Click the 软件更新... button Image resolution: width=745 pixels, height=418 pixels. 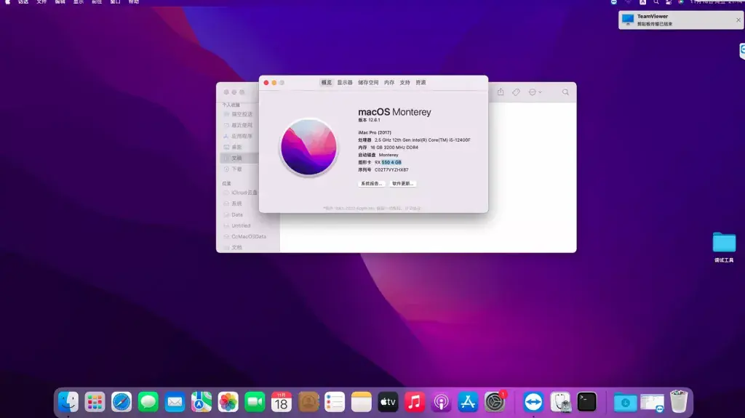tap(403, 183)
